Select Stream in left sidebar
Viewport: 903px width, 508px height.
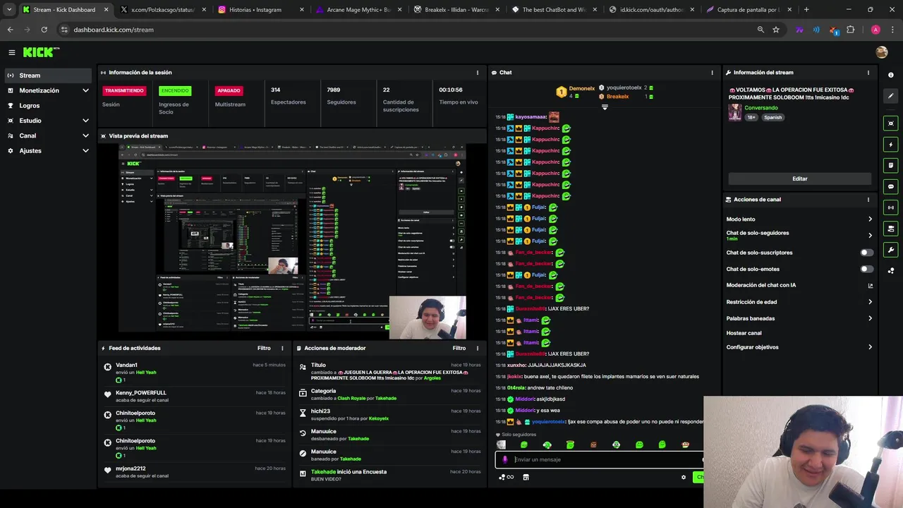[48, 75]
